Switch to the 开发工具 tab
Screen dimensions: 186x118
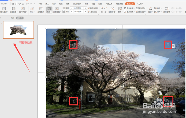109,4
